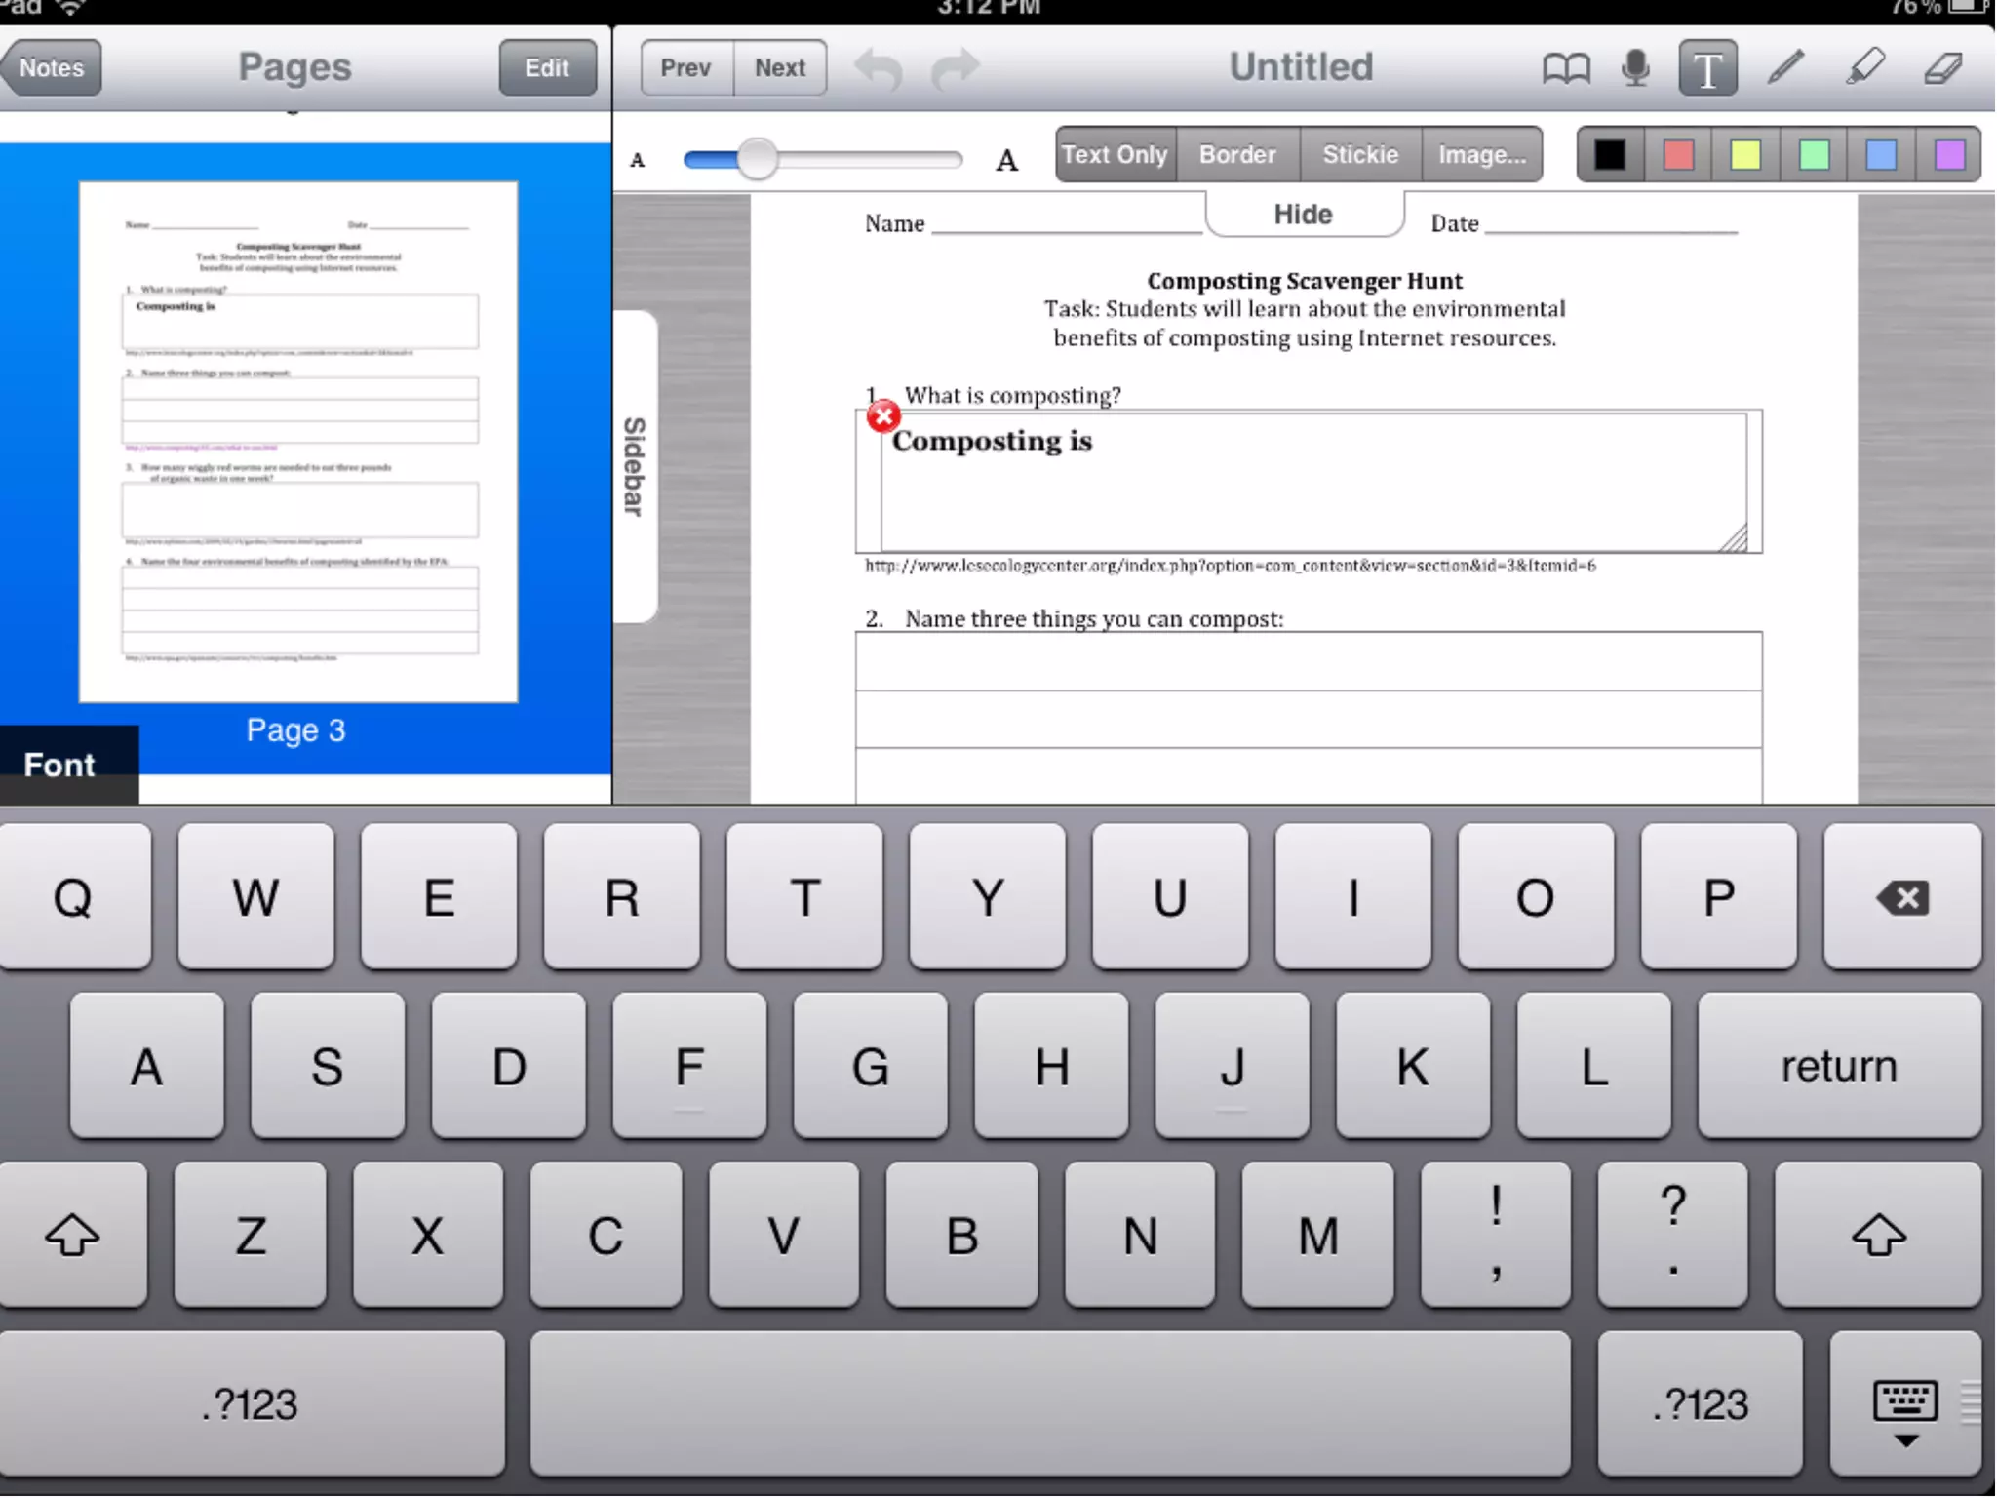Open the book library icon

[x=1566, y=68]
